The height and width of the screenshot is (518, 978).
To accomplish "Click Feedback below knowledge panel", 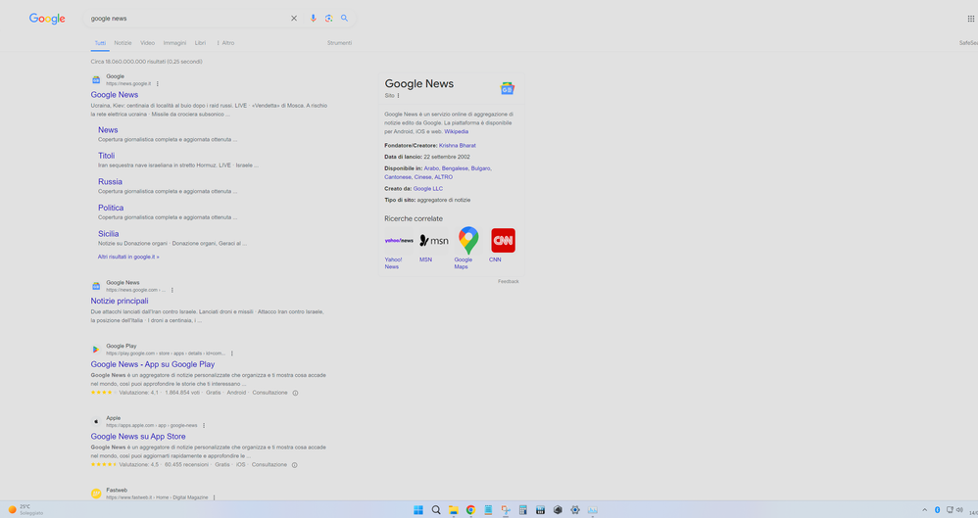I will (x=509, y=282).
